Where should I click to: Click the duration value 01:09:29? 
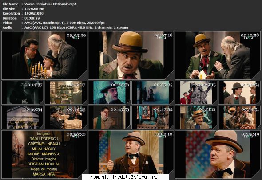point(32,18)
